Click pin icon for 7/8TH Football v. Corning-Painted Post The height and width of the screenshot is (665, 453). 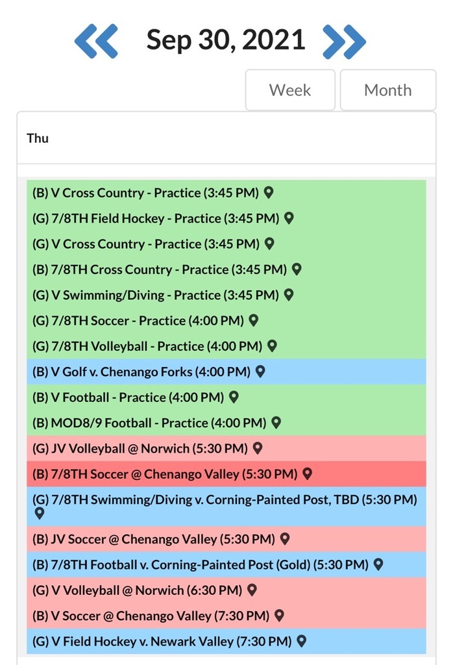tap(378, 564)
